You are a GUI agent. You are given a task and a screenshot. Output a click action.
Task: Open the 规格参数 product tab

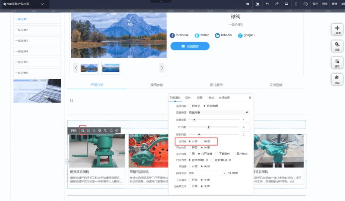click(x=157, y=85)
